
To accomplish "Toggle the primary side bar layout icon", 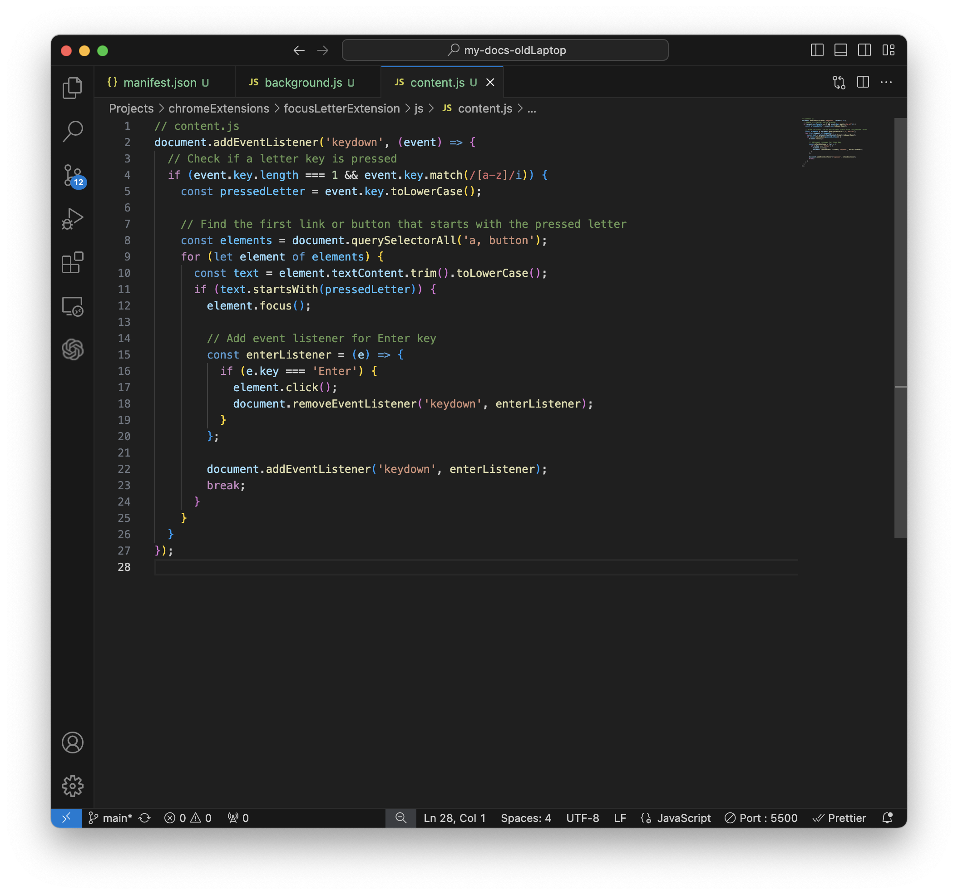I will [817, 50].
